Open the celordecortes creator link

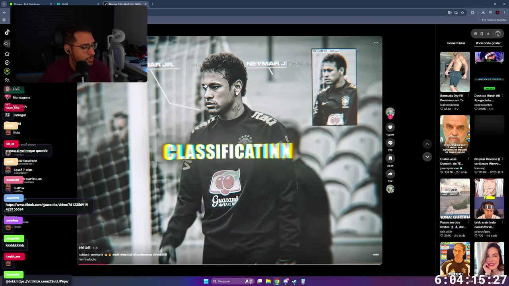[x=483, y=105]
